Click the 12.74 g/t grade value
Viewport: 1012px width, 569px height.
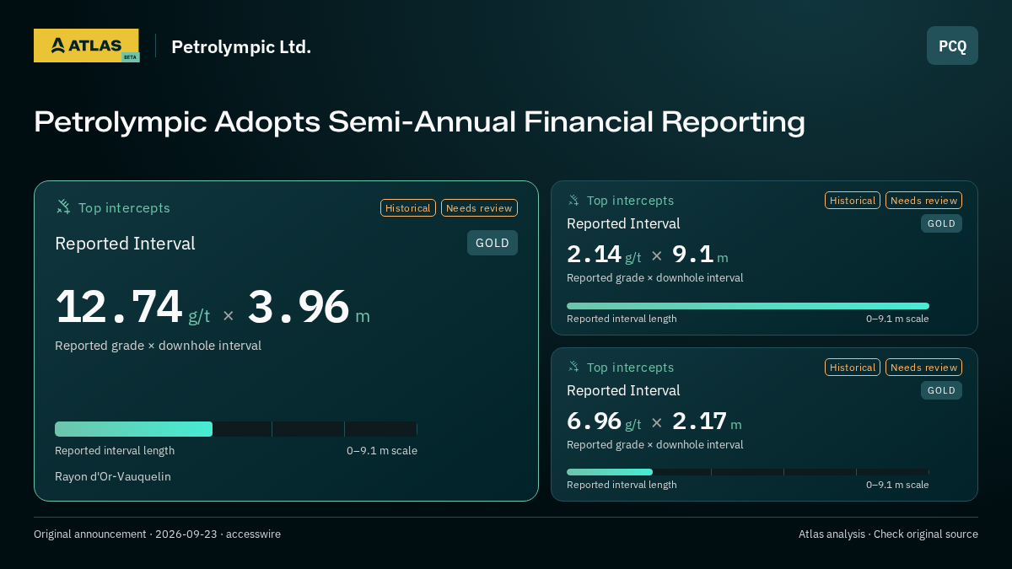tap(132, 307)
